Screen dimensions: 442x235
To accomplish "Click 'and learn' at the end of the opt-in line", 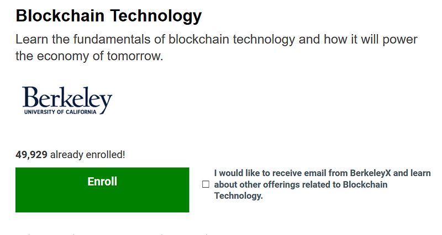I will click(x=412, y=173).
